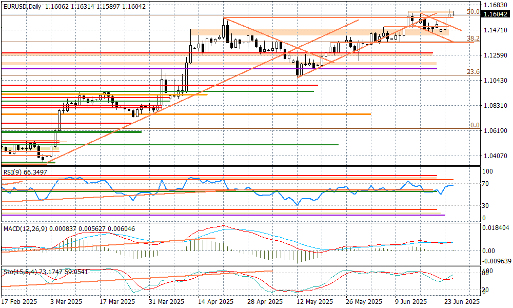Select the 31 Mar 2025 date label
The height and width of the screenshot is (308, 513).
point(166,301)
